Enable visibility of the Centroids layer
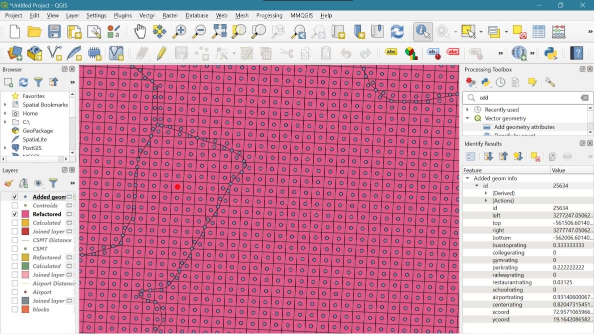Image resolution: width=594 pixels, height=334 pixels. [x=15, y=205]
